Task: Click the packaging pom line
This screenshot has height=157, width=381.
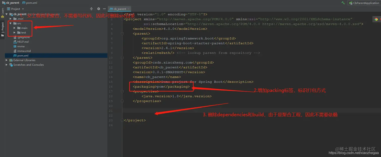Action: click(161, 86)
